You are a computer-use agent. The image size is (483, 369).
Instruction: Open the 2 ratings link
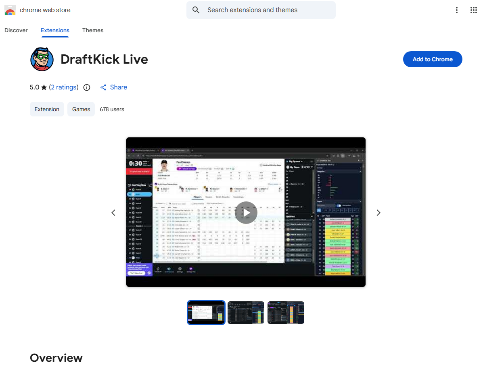[64, 87]
